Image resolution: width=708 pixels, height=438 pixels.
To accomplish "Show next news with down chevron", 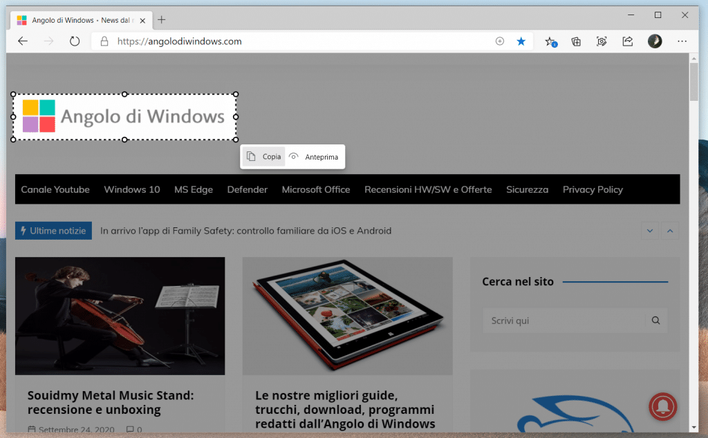I will [649, 231].
